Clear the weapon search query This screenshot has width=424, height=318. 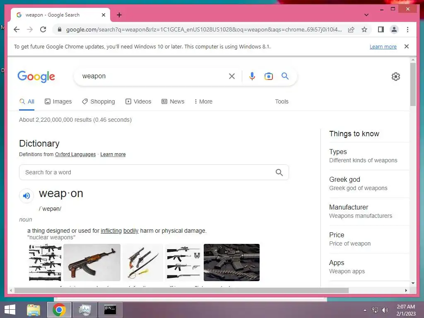click(232, 76)
